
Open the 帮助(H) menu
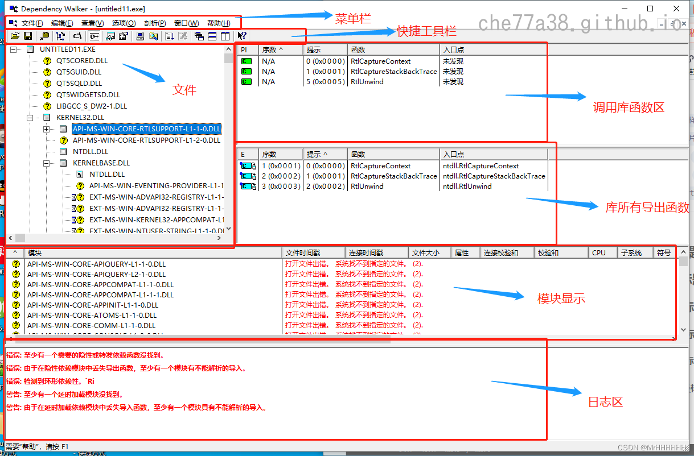[x=219, y=23]
